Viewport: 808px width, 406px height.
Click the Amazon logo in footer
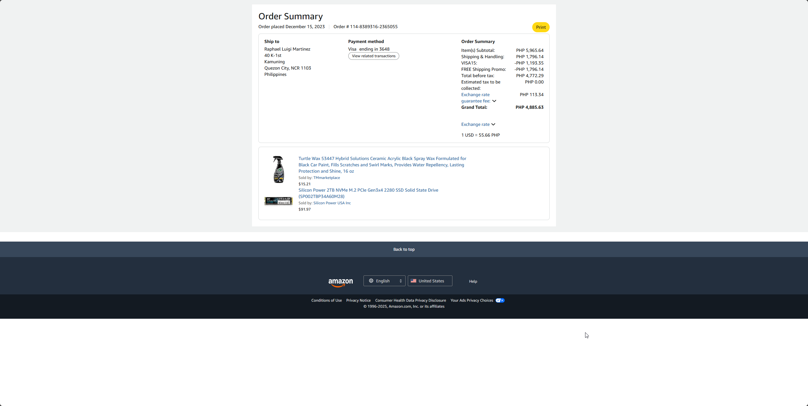[x=340, y=282]
